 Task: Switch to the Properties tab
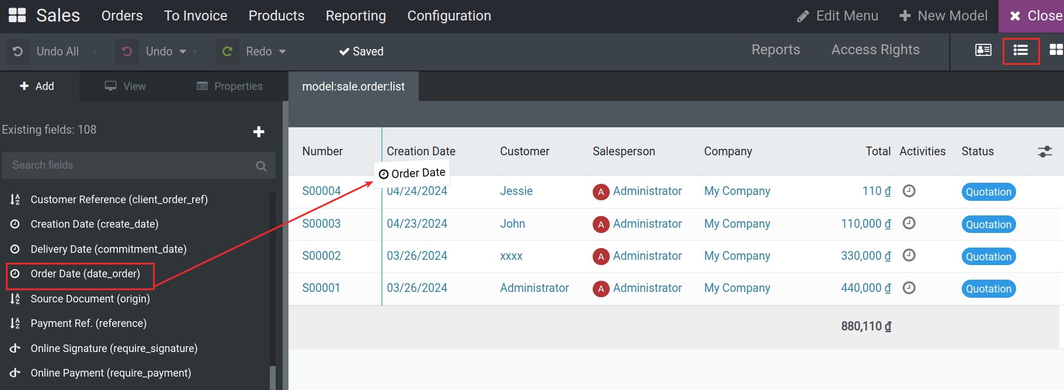pyautogui.click(x=230, y=86)
